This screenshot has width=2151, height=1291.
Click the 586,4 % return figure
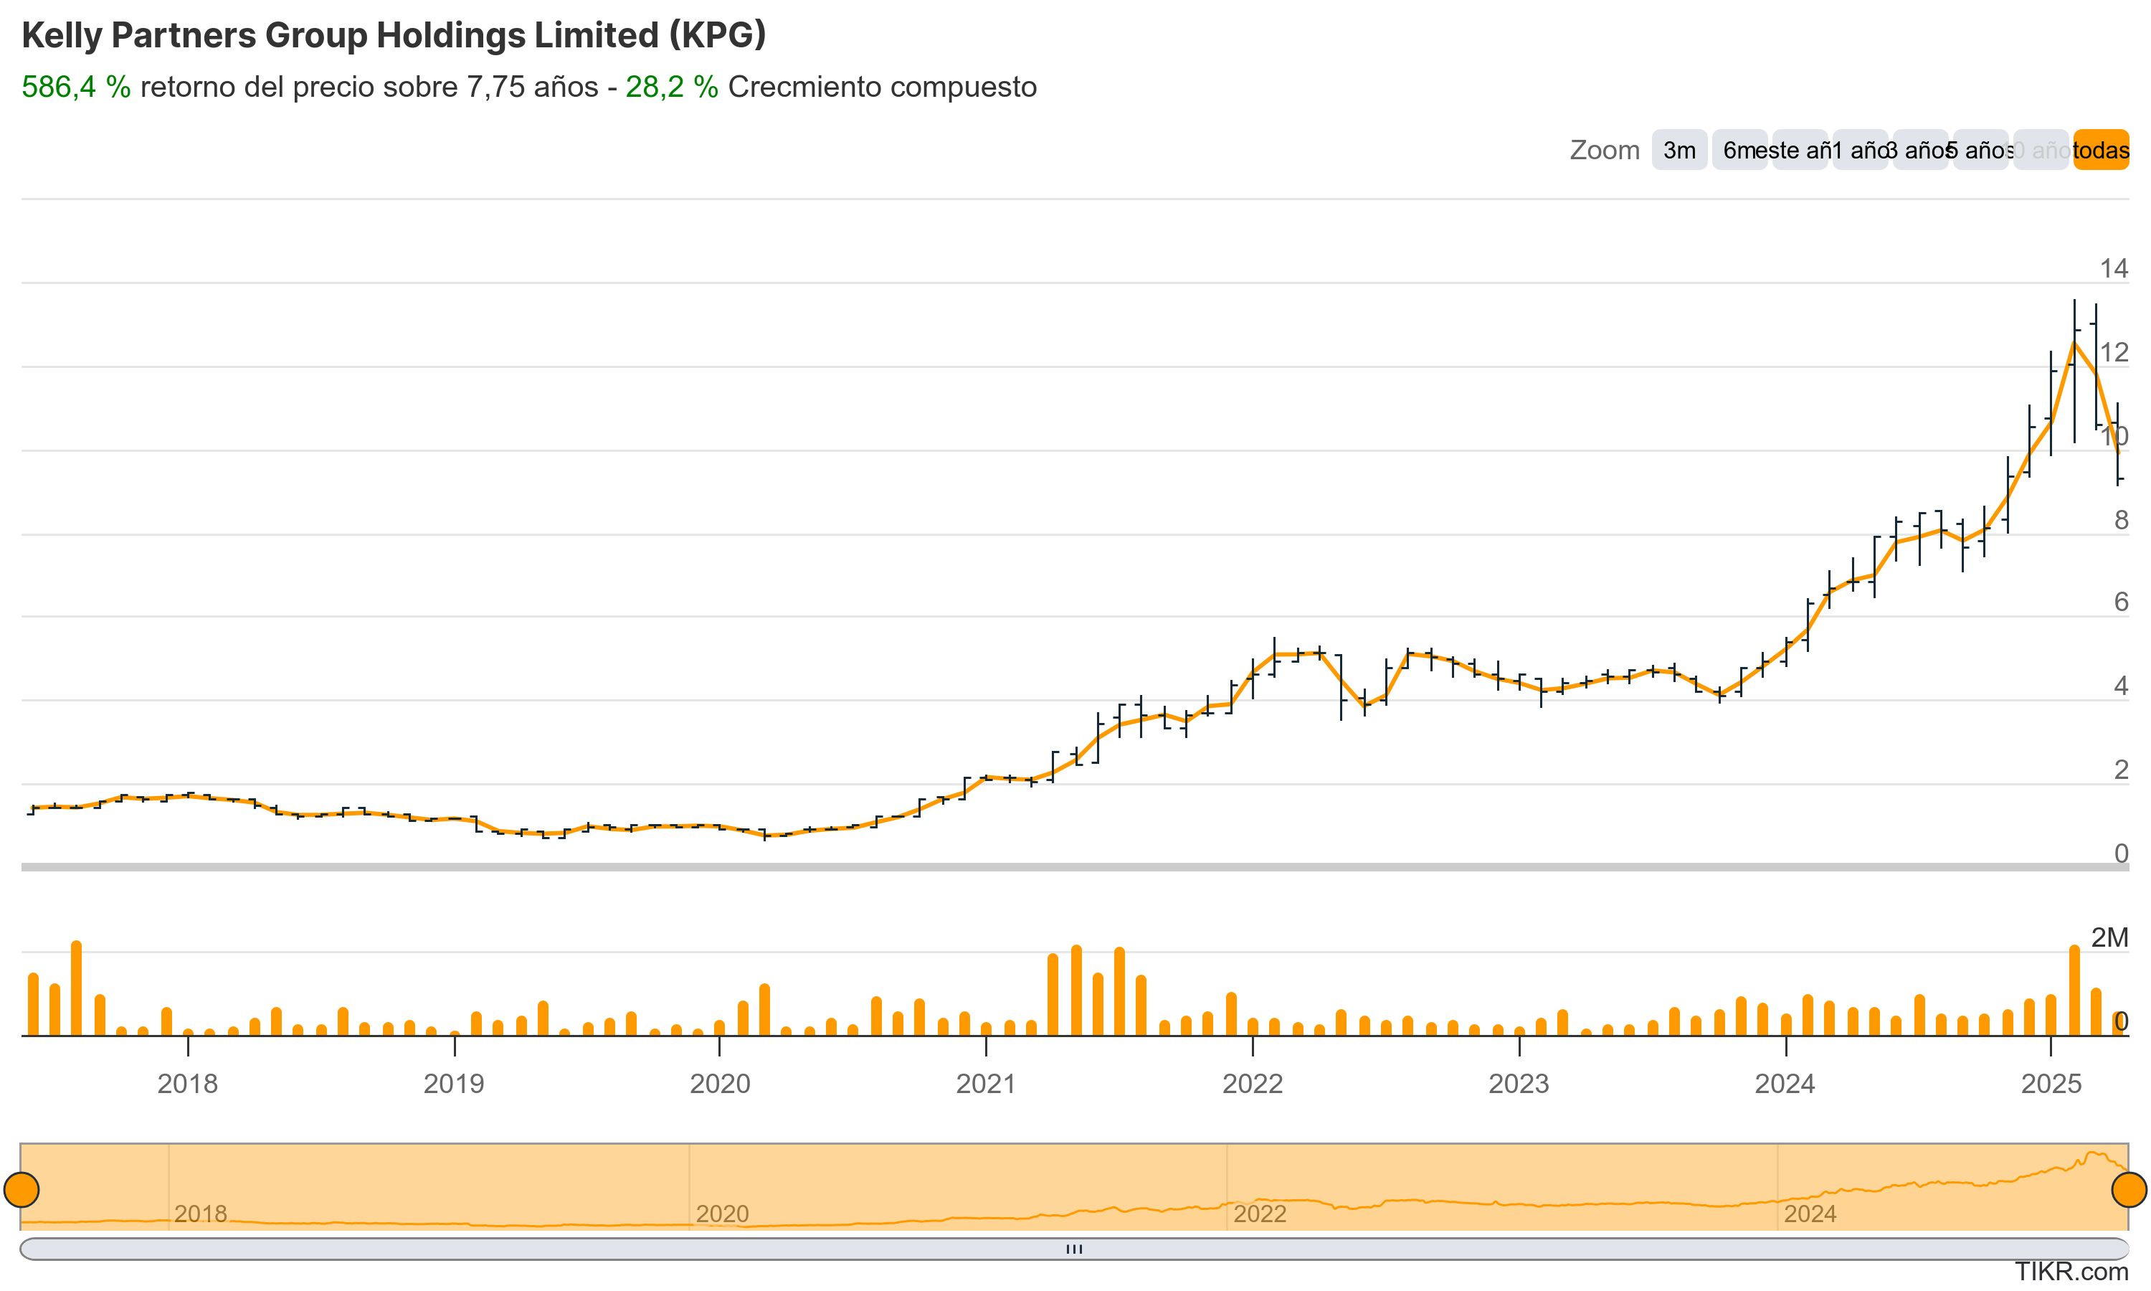click(75, 87)
